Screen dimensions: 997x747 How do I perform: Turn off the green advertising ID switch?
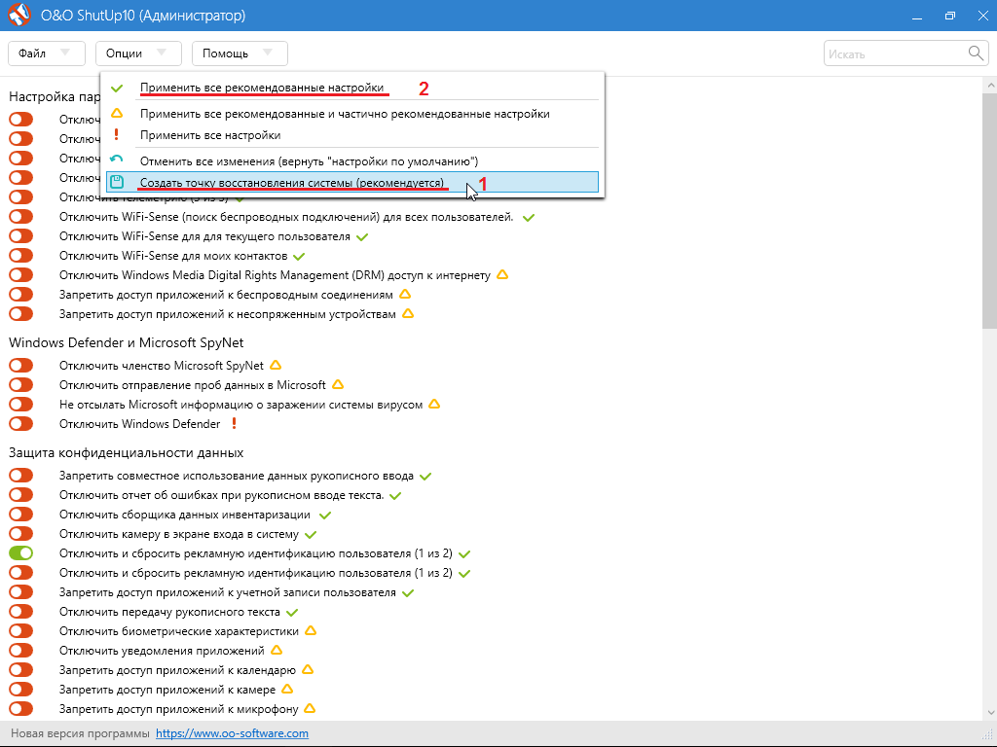click(x=21, y=553)
